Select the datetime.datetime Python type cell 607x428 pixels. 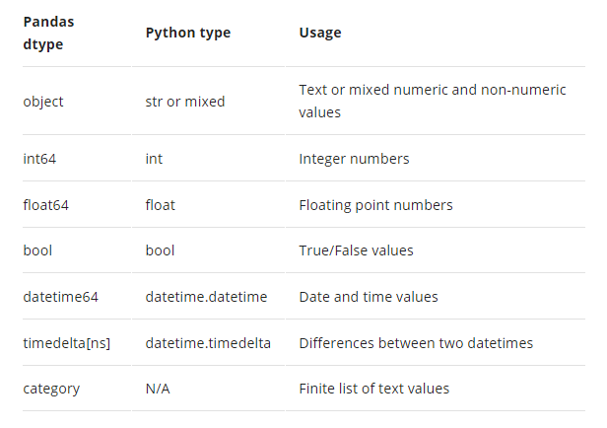point(206,297)
